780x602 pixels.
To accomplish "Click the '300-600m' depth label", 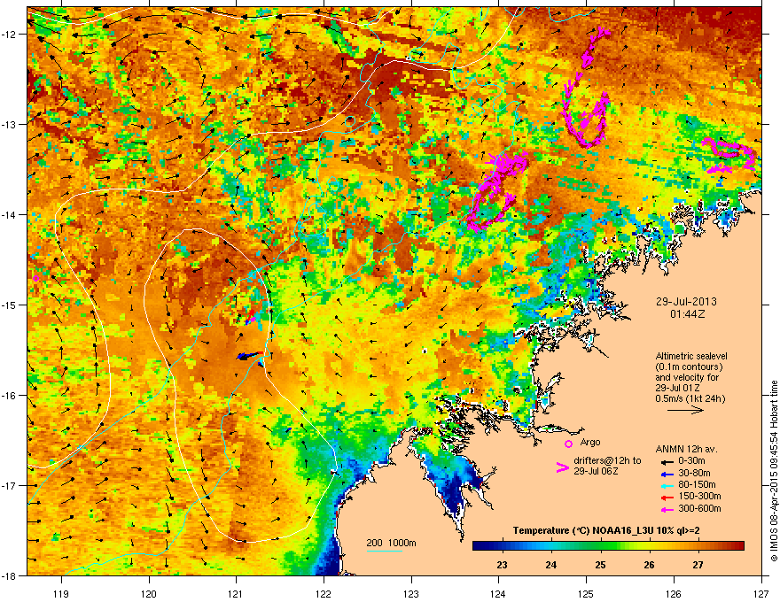I will 699,509.
